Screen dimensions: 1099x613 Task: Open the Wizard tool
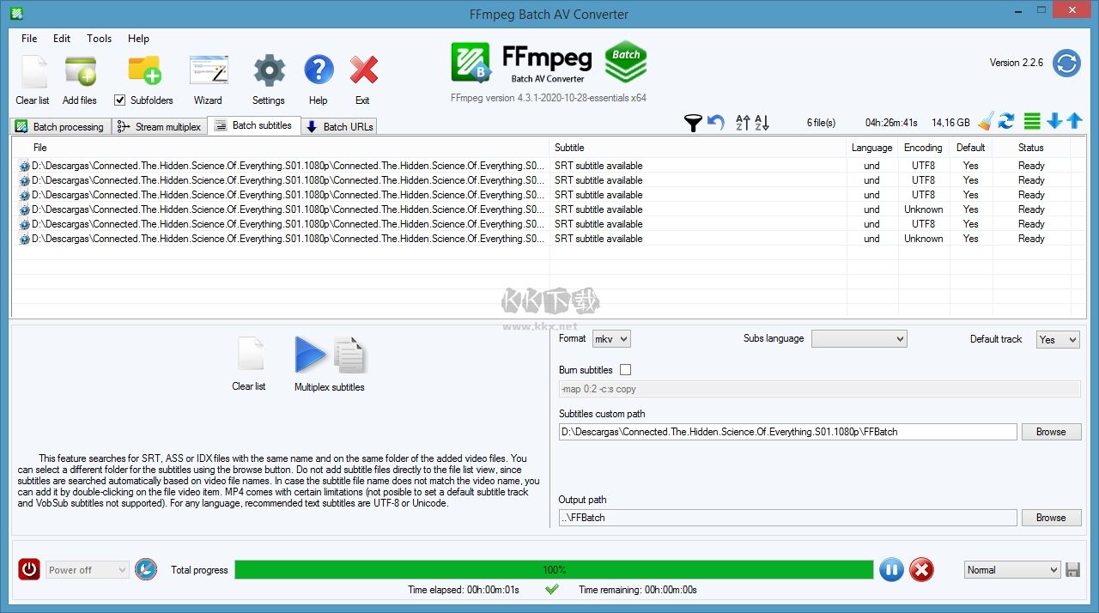click(208, 70)
